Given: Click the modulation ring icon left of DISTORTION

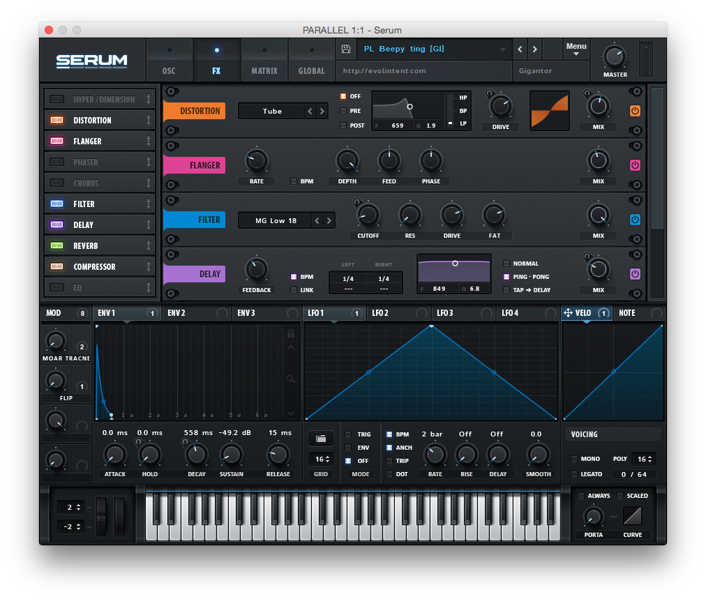Looking at the screenshot, I should [172, 91].
